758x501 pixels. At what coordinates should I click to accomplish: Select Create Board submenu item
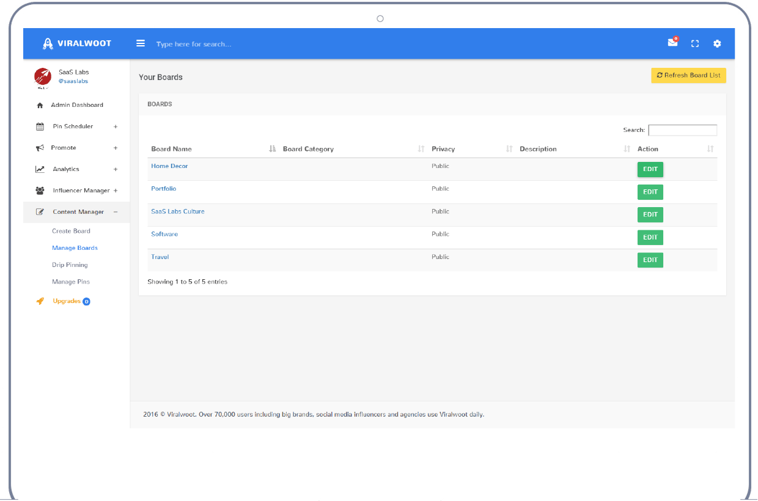(x=71, y=231)
